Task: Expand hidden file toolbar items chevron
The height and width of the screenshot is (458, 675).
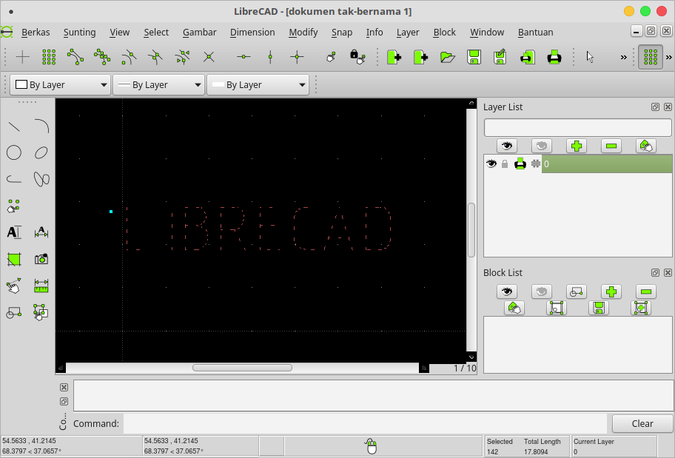Action: (623, 57)
